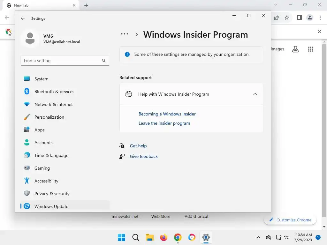Show hidden tray icons chevron
327x245 pixels.
(x=258, y=237)
